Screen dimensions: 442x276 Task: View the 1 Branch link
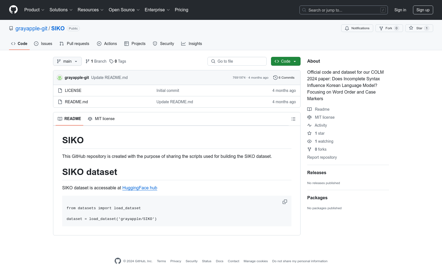(x=96, y=61)
